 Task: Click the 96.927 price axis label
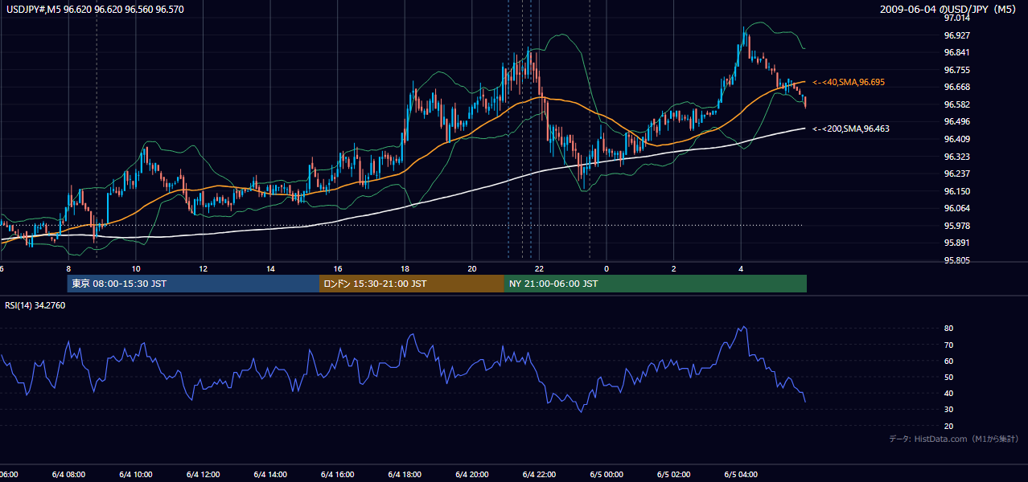tap(956, 35)
